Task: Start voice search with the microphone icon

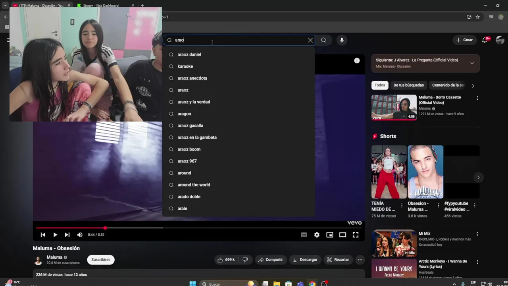Action: 342,40
